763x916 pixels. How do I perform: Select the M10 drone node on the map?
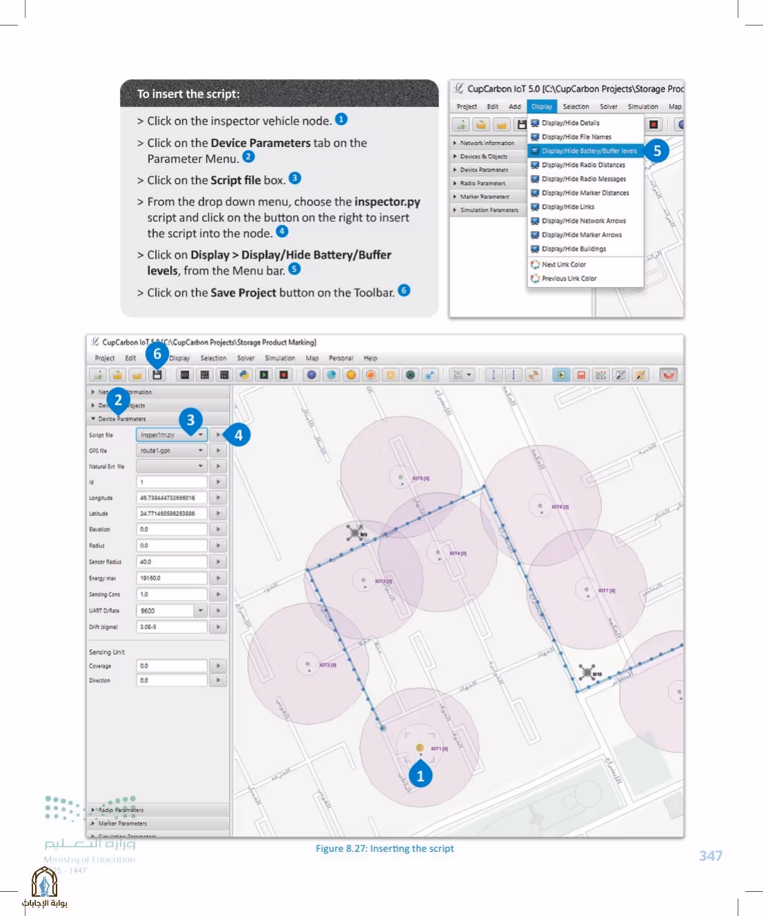(x=587, y=673)
